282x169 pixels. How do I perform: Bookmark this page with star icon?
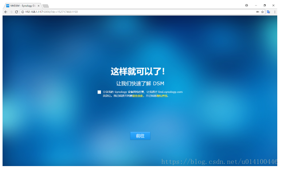pyautogui.click(x=262, y=12)
